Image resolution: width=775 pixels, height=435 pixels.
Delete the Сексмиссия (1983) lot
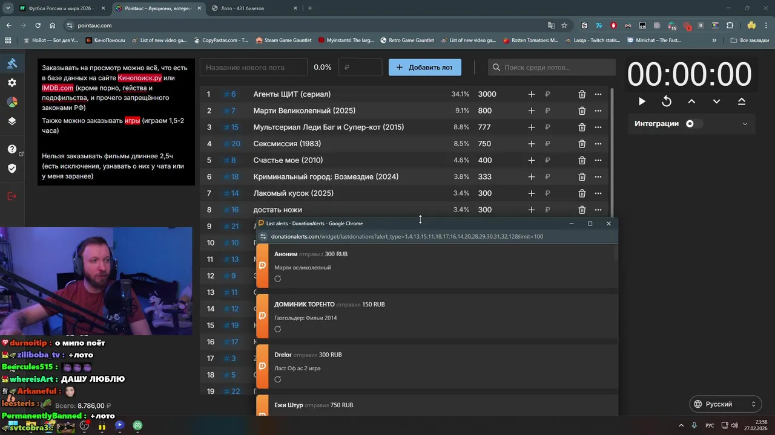click(x=582, y=144)
